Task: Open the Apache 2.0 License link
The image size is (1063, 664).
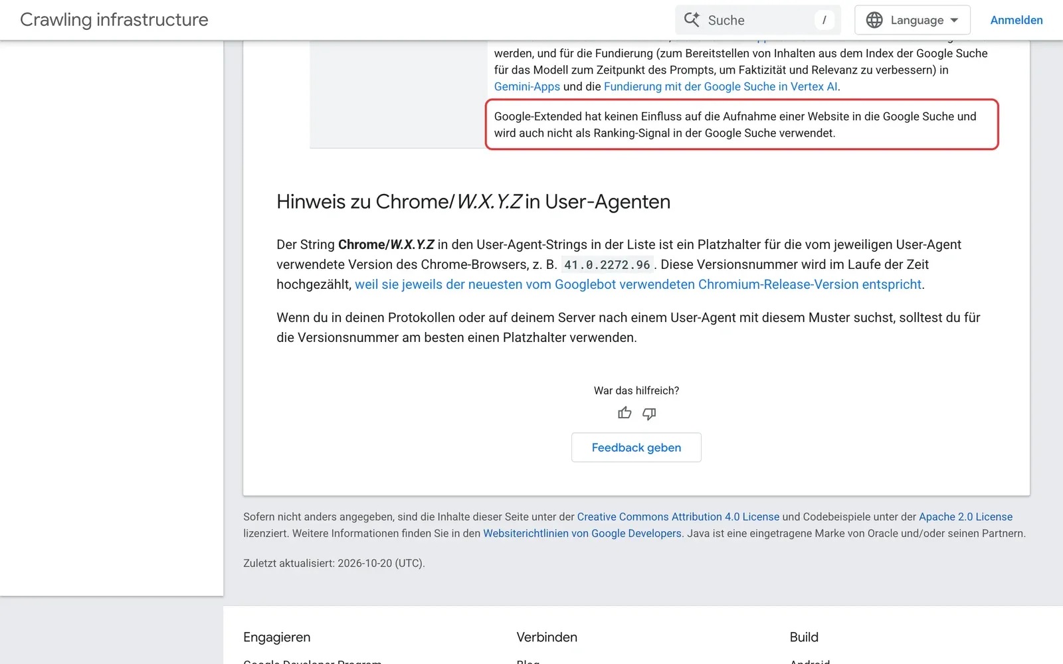Action: pyautogui.click(x=965, y=517)
